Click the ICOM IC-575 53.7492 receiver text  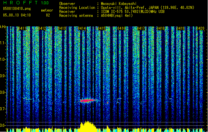(133, 12)
